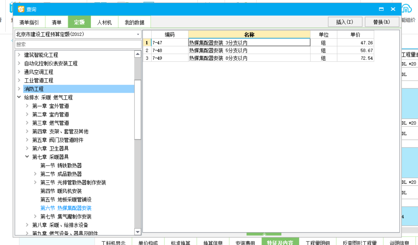Collapse the 给排水 采暖 燃气工程 node
Screen dimensions: 418x245
[x=19, y=97]
